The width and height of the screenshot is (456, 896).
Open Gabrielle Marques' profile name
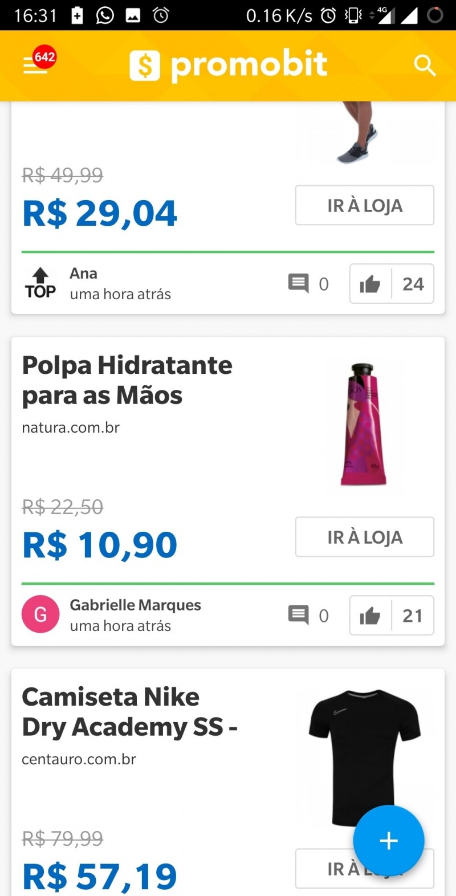(x=135, y=605)
